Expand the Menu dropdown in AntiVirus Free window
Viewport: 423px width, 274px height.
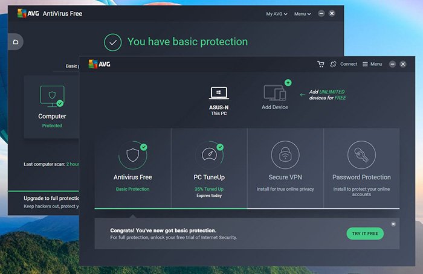click(302, 14)
